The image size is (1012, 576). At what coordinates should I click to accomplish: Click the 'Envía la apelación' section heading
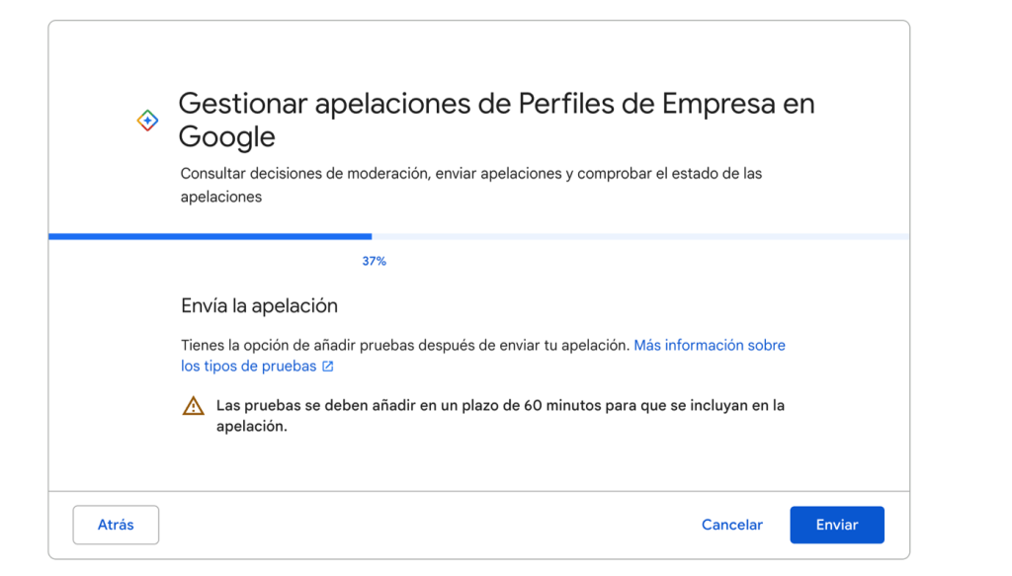tap(260, 305)
